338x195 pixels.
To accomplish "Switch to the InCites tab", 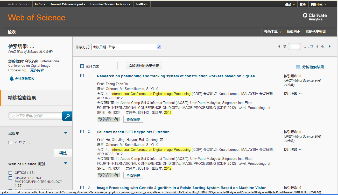I will pyautogui.click(x=40, y=4).
